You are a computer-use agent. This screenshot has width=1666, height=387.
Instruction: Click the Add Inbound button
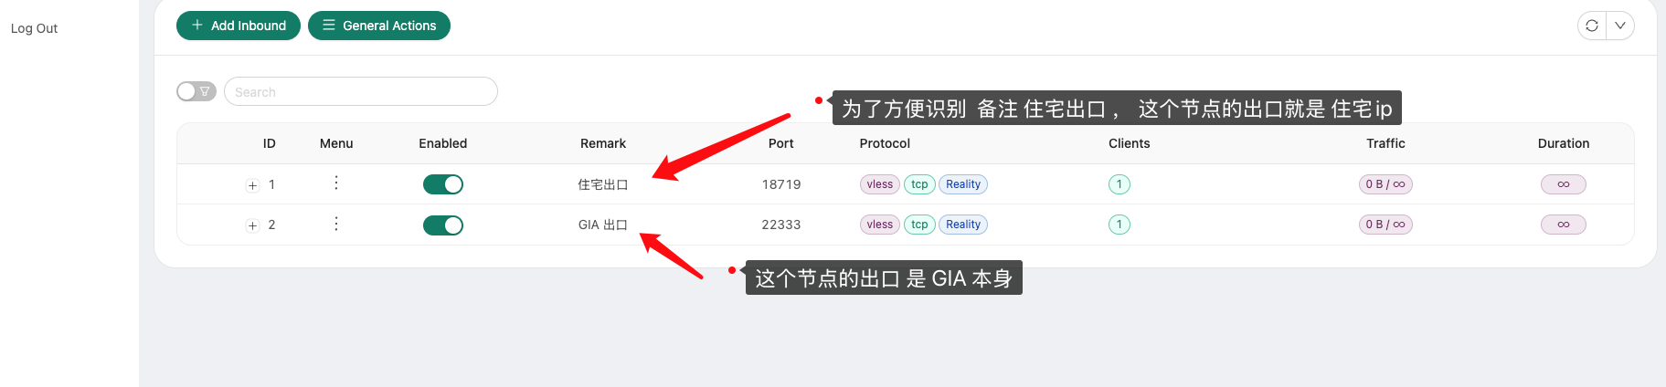[239, 26]
